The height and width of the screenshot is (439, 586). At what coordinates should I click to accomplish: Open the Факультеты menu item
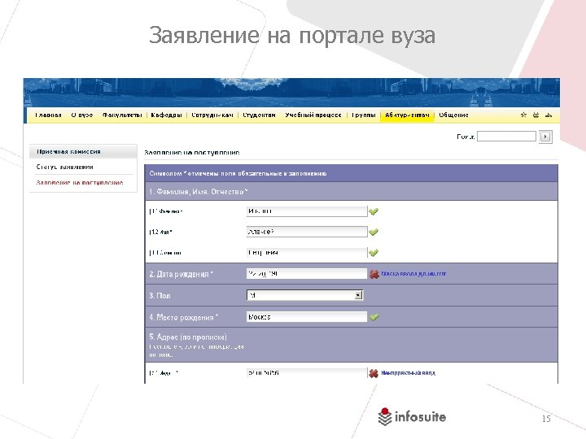[122, 115]
